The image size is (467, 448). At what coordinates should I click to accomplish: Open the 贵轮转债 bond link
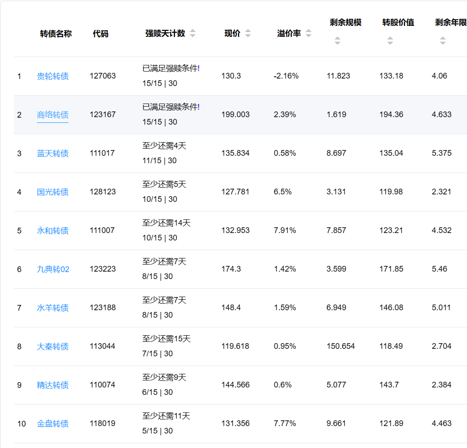pyautogui.click(x=53, y=76)
